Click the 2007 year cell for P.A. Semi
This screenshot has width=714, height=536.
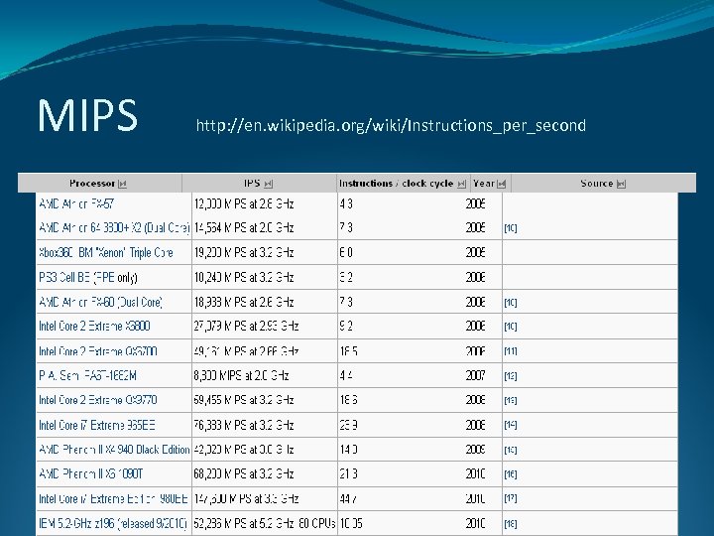pyautogui.click(x=475, y=375)
